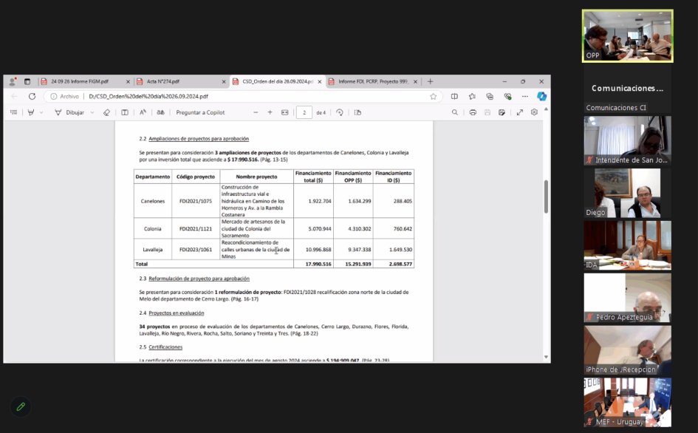Click Preguntar a Copilot

pos(200,113)
